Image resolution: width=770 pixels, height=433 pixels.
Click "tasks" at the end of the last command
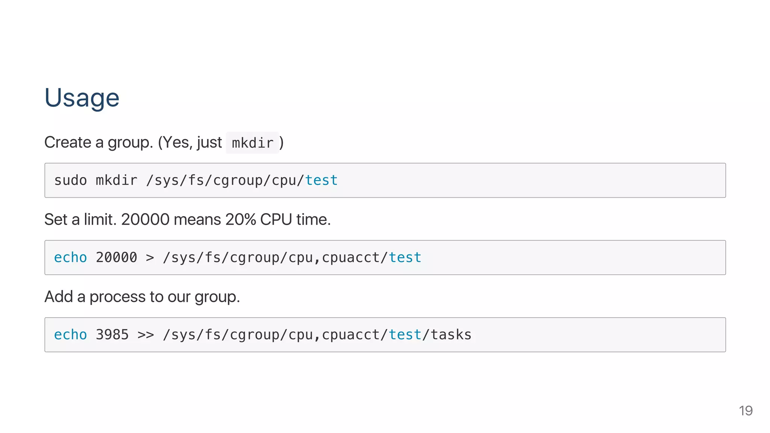click(450, 335)
